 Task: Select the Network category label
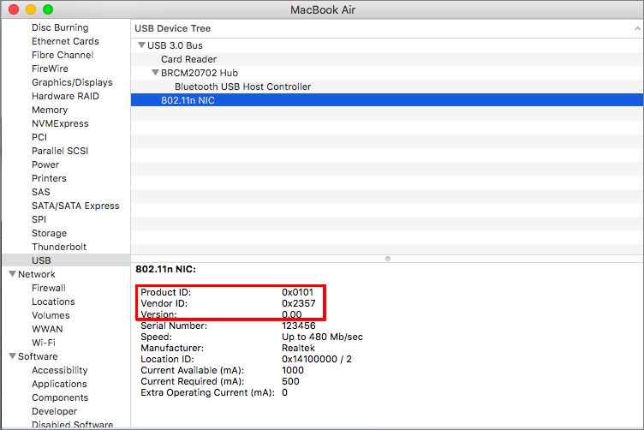(x=37, y=274)
